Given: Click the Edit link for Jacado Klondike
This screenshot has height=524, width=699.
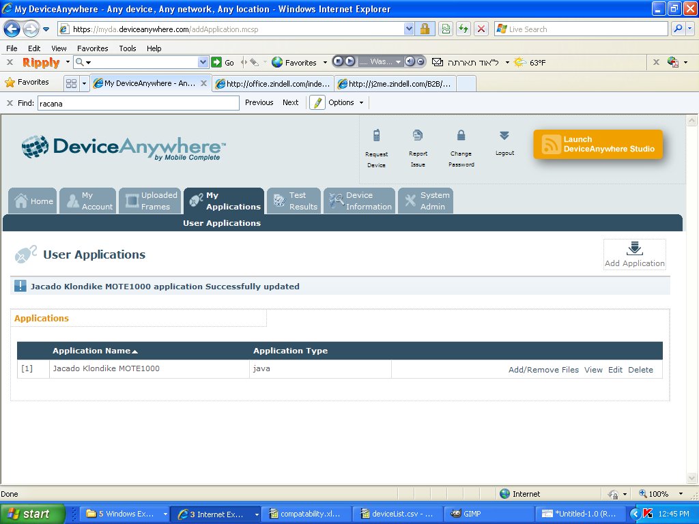Looking at the screenshot, I should pyautogui.click(x=615, y=370).
